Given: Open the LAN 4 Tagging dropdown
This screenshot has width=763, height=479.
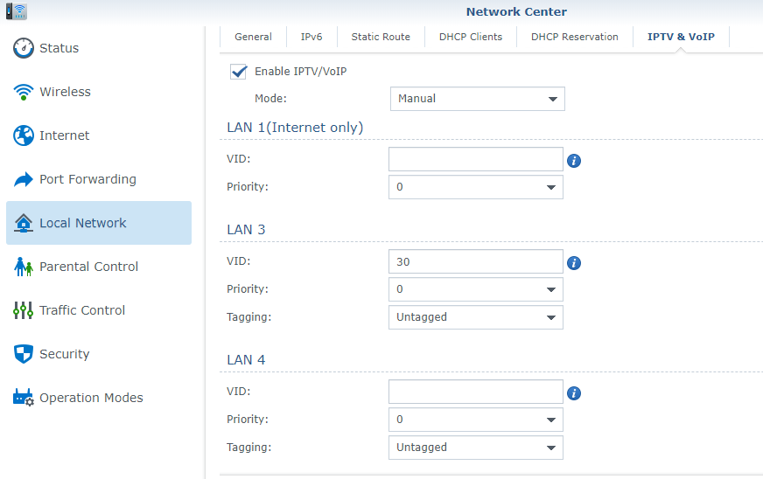Looking at the screenshot, I should point(475,448).
